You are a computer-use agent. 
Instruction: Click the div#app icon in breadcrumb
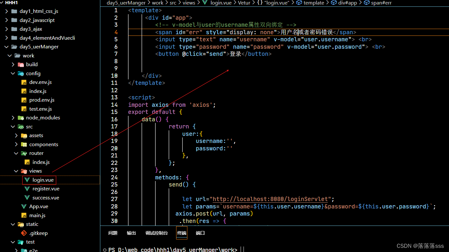coord(334,3)
